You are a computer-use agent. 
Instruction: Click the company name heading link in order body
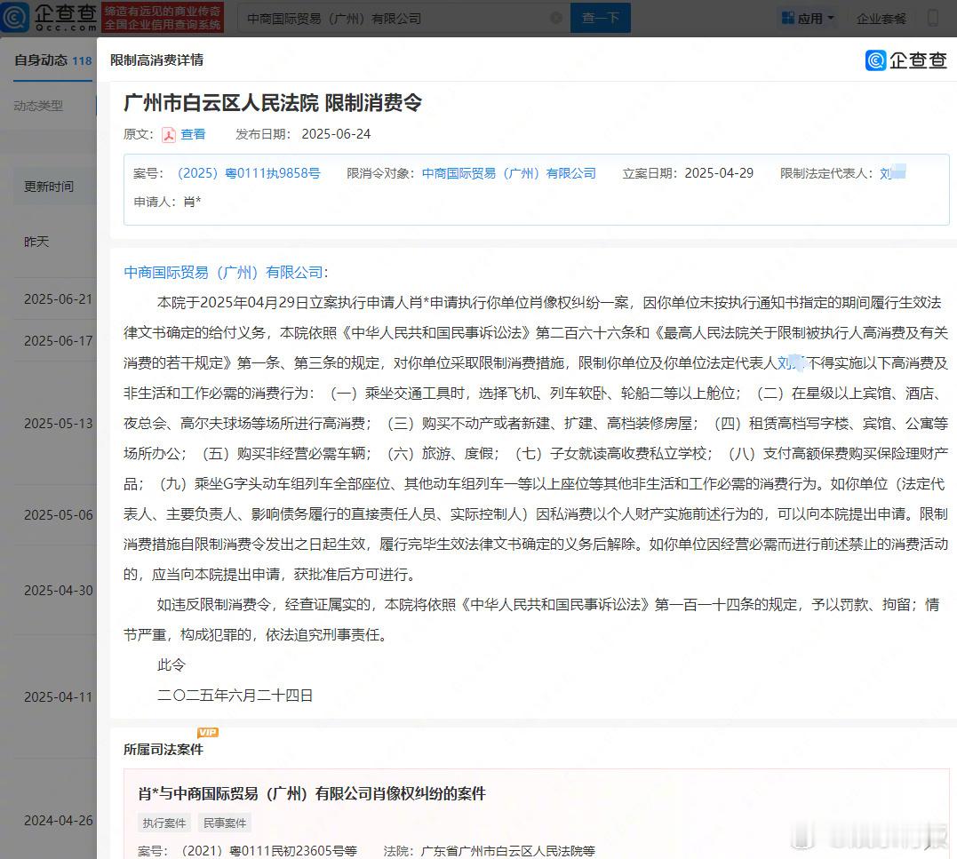pos(223,272)
